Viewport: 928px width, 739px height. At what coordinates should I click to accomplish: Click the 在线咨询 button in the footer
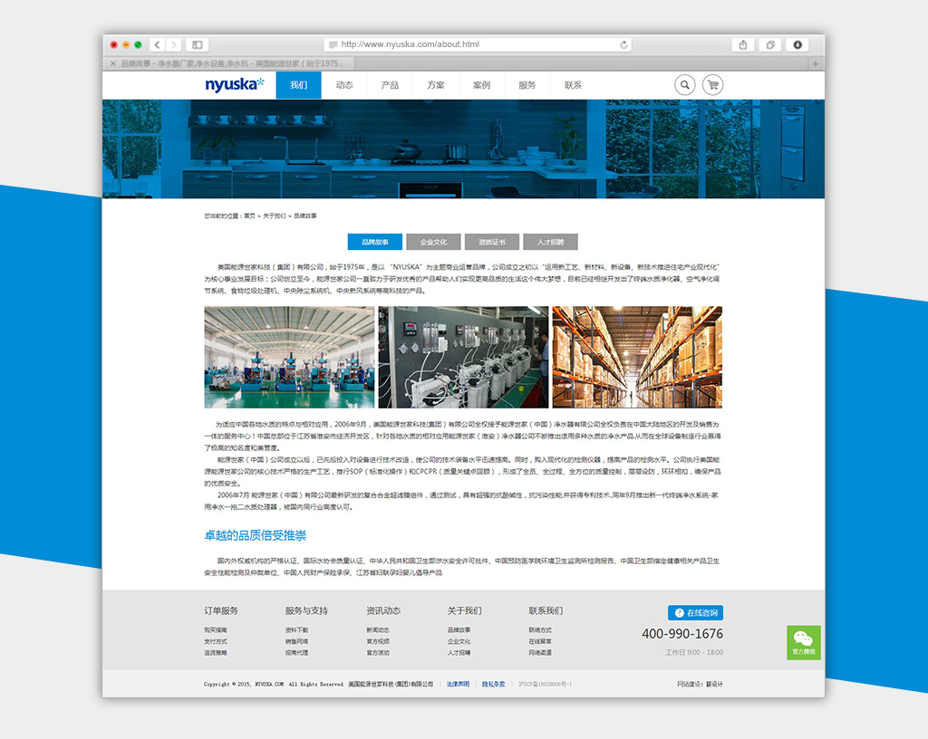(x=695, y=613)
